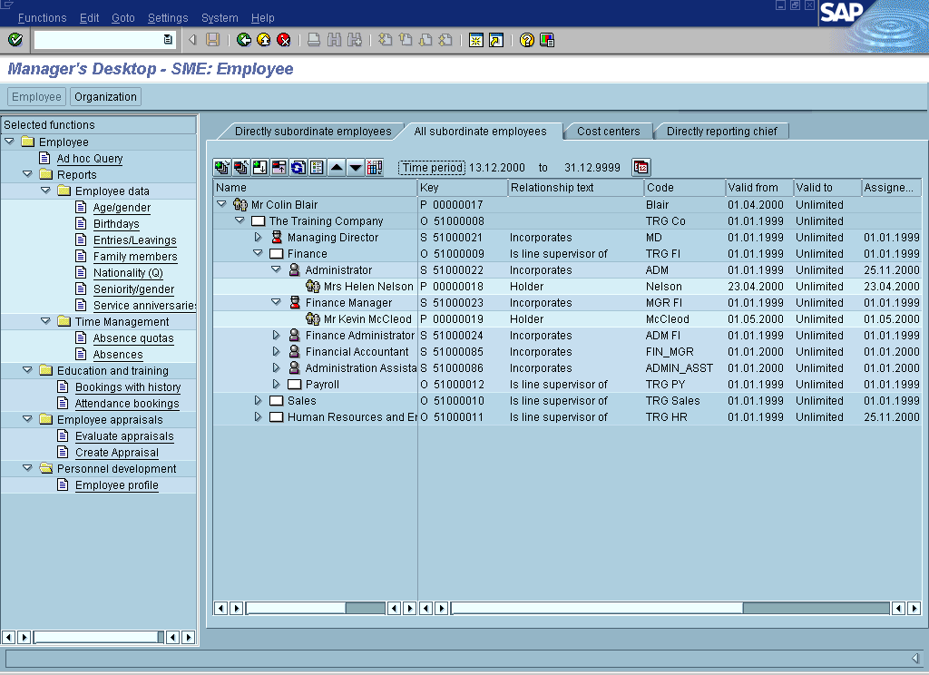Open the Customize Local Layout icon
The image size is (929, 675).
click(x=547, y=40)
